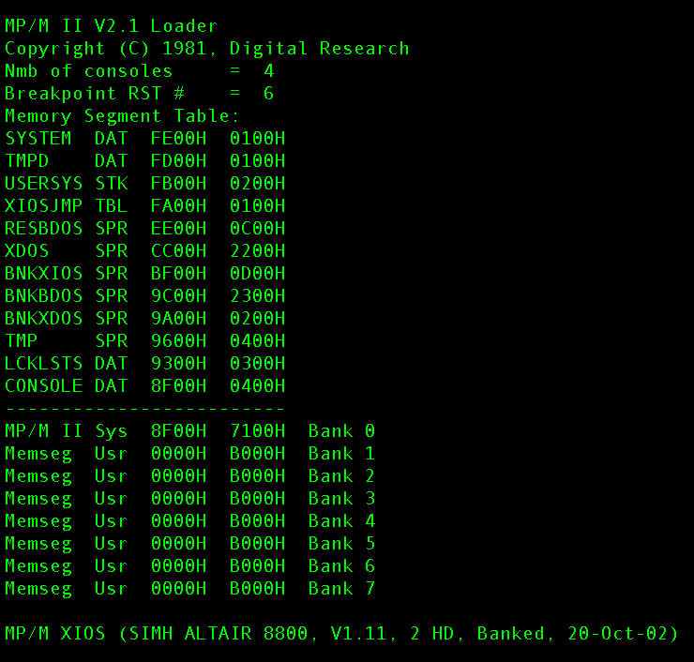The width and height of the screenshot is (694, 662).
Task: Click the 'XIOSJMP' segment name
Action: (43, 206)
